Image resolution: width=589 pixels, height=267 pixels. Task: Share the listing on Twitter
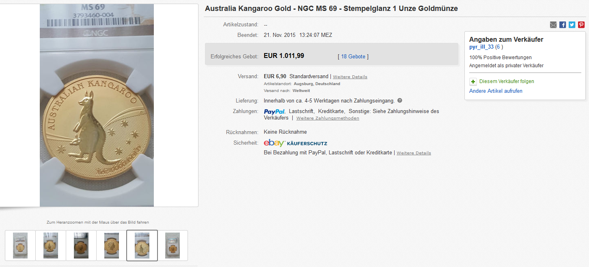click(x=572, y=25)
